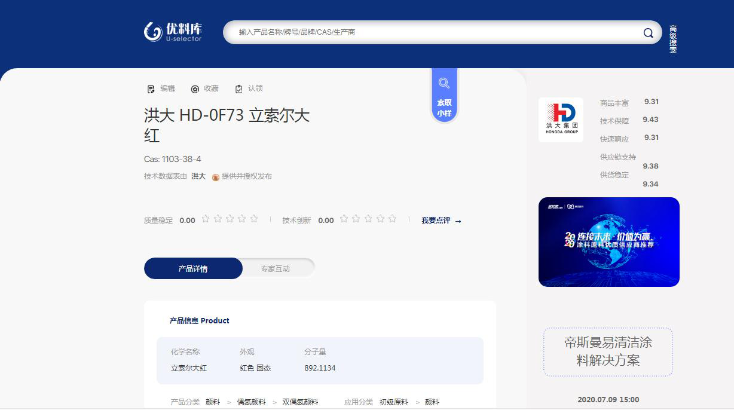Rate 质量稳定 with the third star

pos(230,219)
